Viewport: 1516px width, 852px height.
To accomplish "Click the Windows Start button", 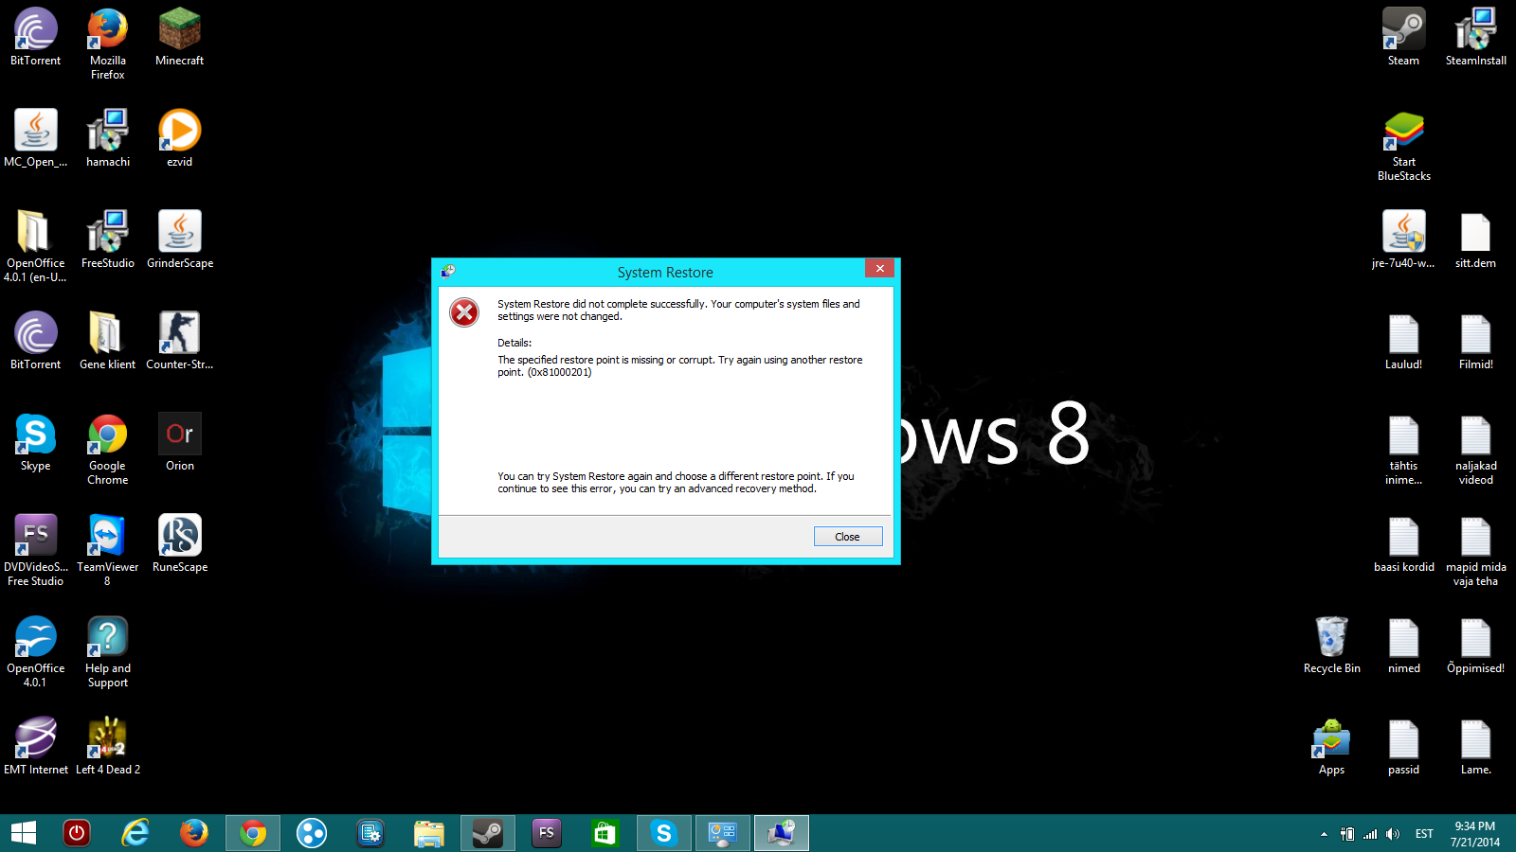I will (x=24, y=833).
